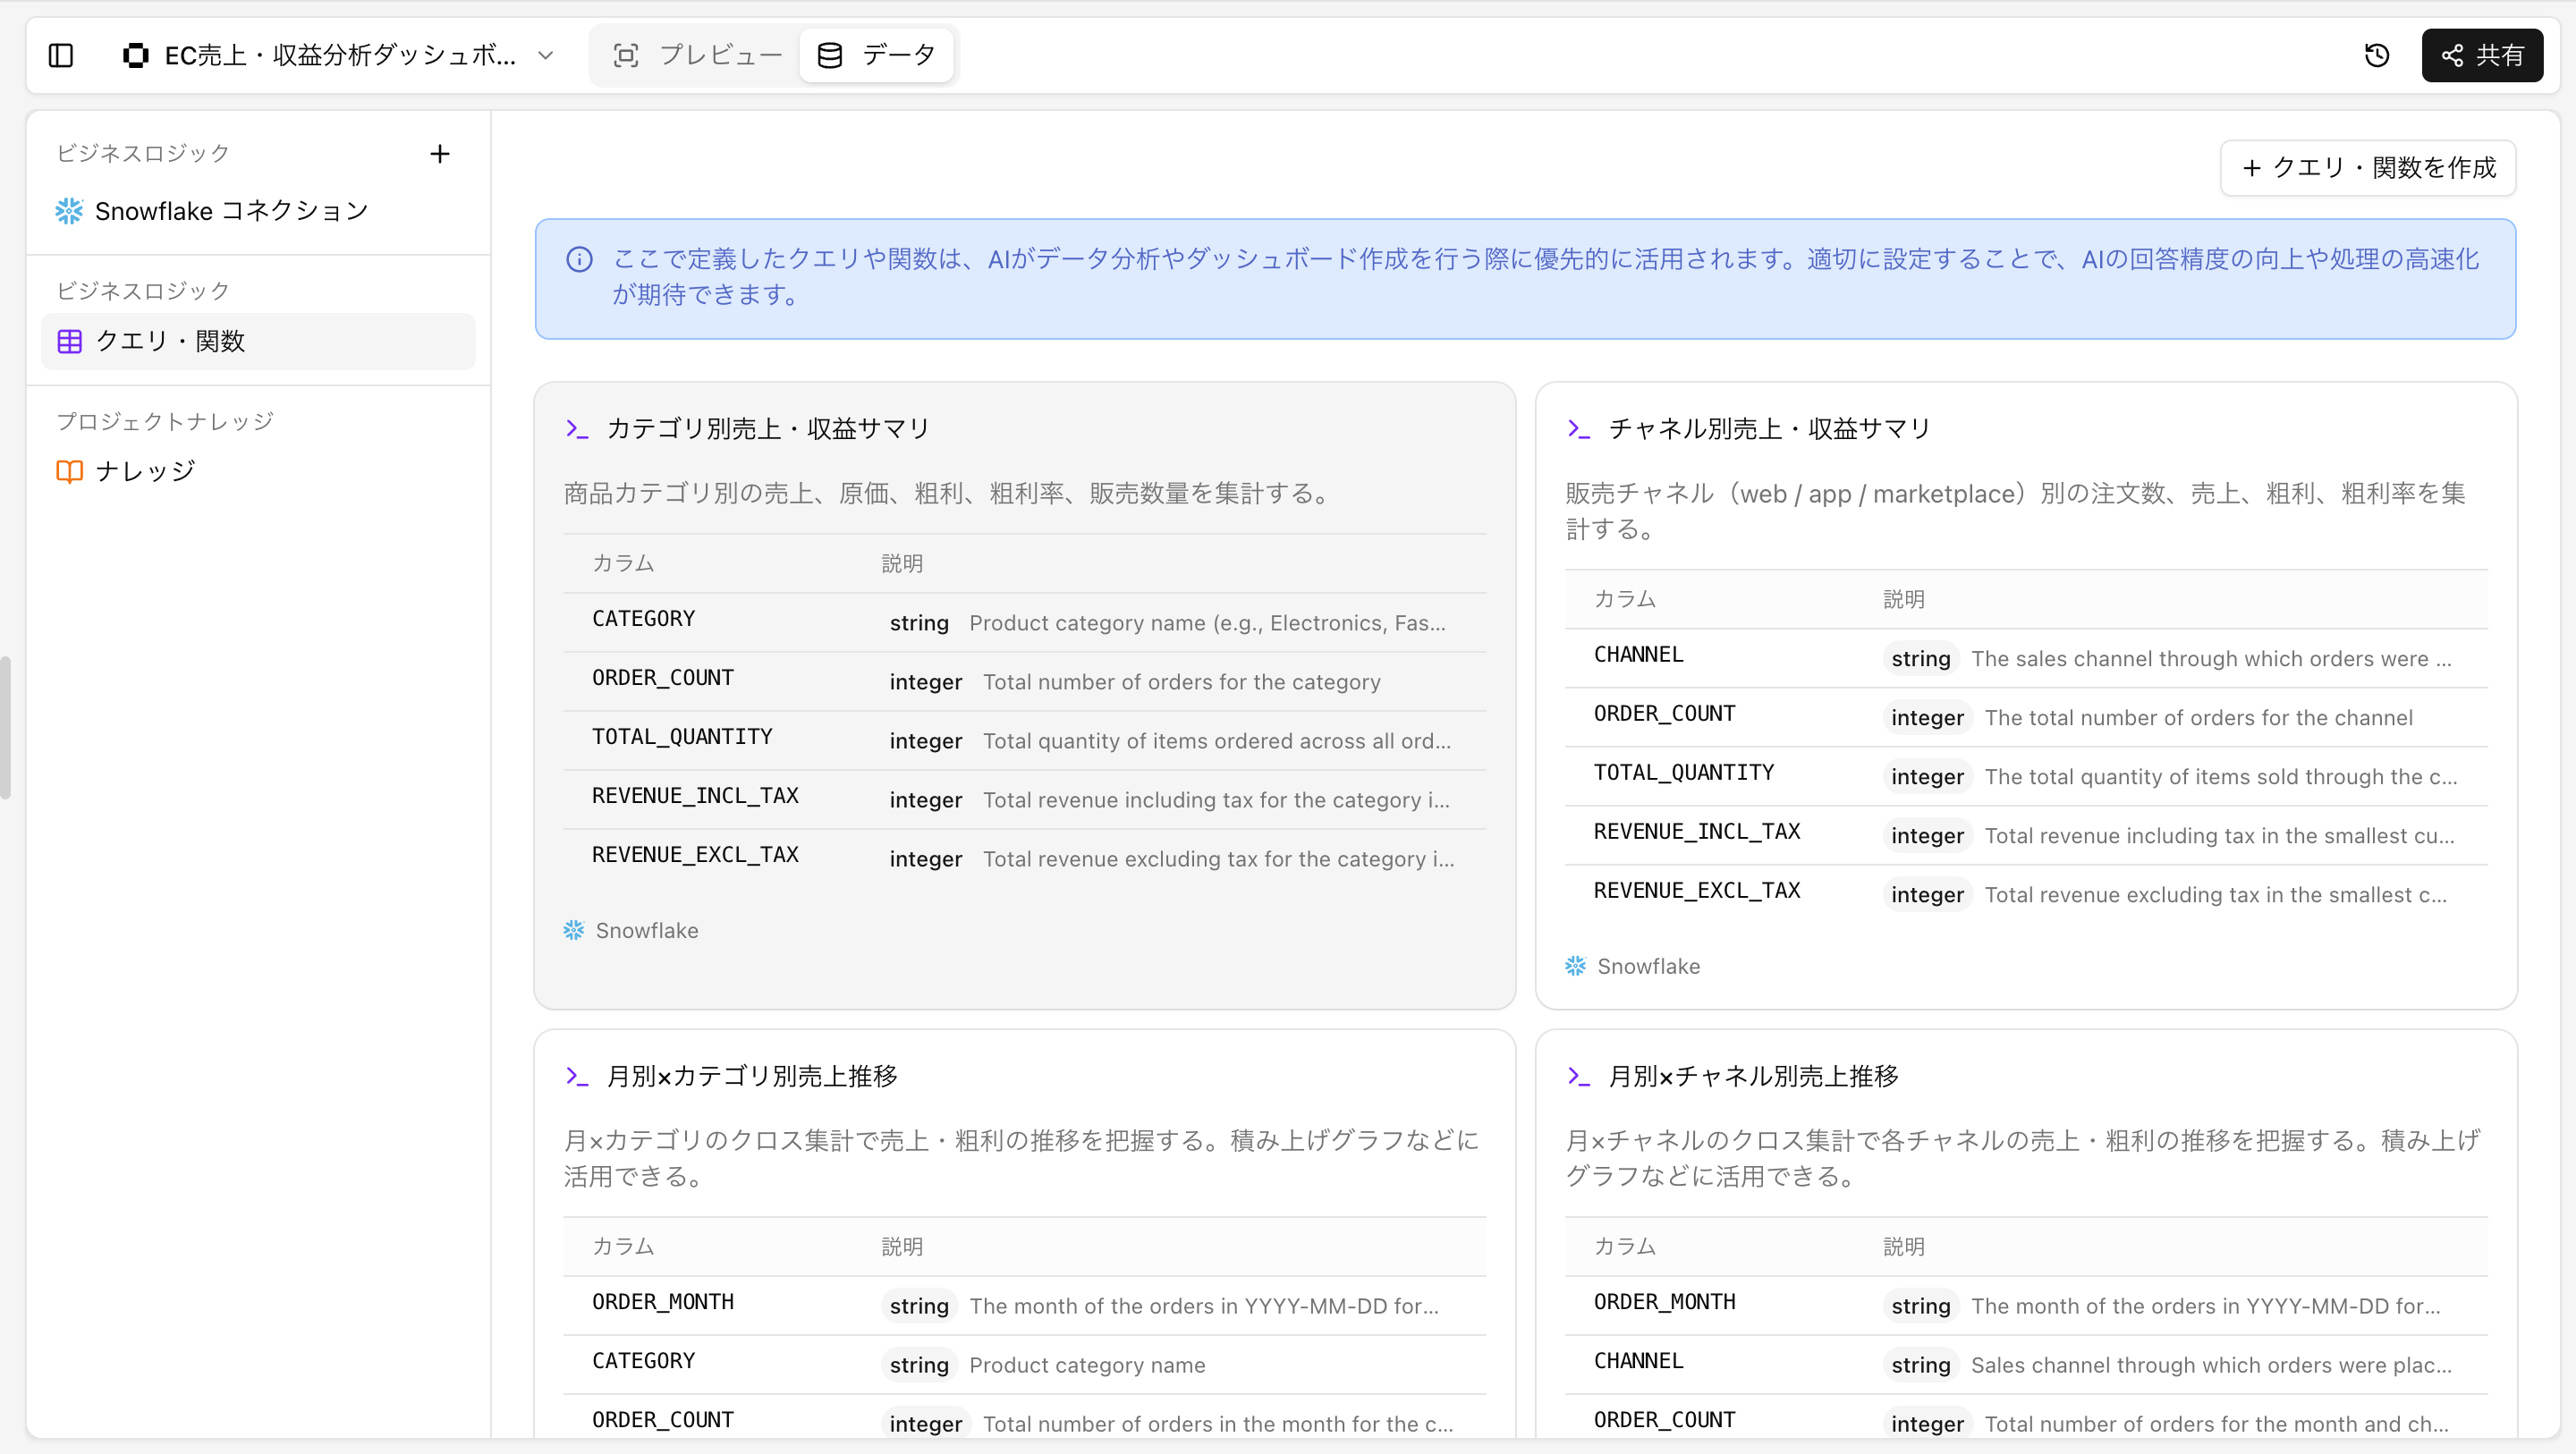Viewport: 2576px width, 1454px height.
Task: Expand the EC売上・収益分析 project dropdown
Action: point(545,55)
